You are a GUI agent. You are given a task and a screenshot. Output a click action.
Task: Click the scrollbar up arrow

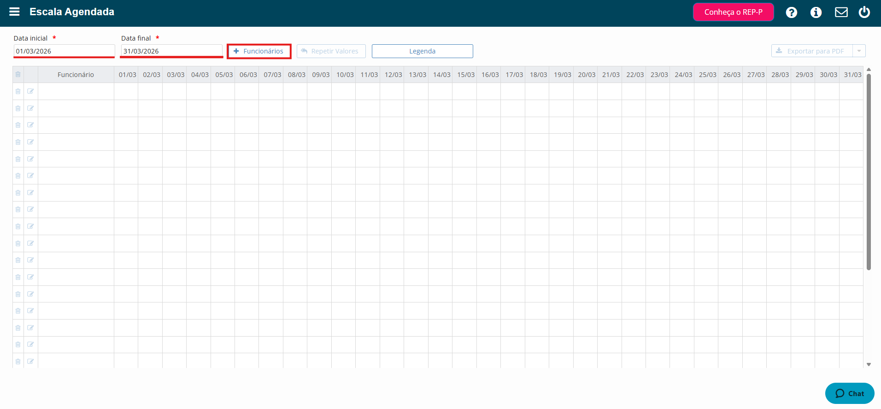[x=869, y=70]
